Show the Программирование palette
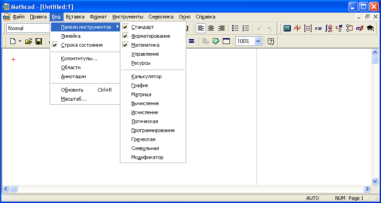 tap(153, 130)
